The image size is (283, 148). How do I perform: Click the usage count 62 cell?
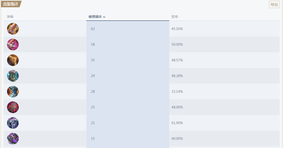tap(128, 29)
